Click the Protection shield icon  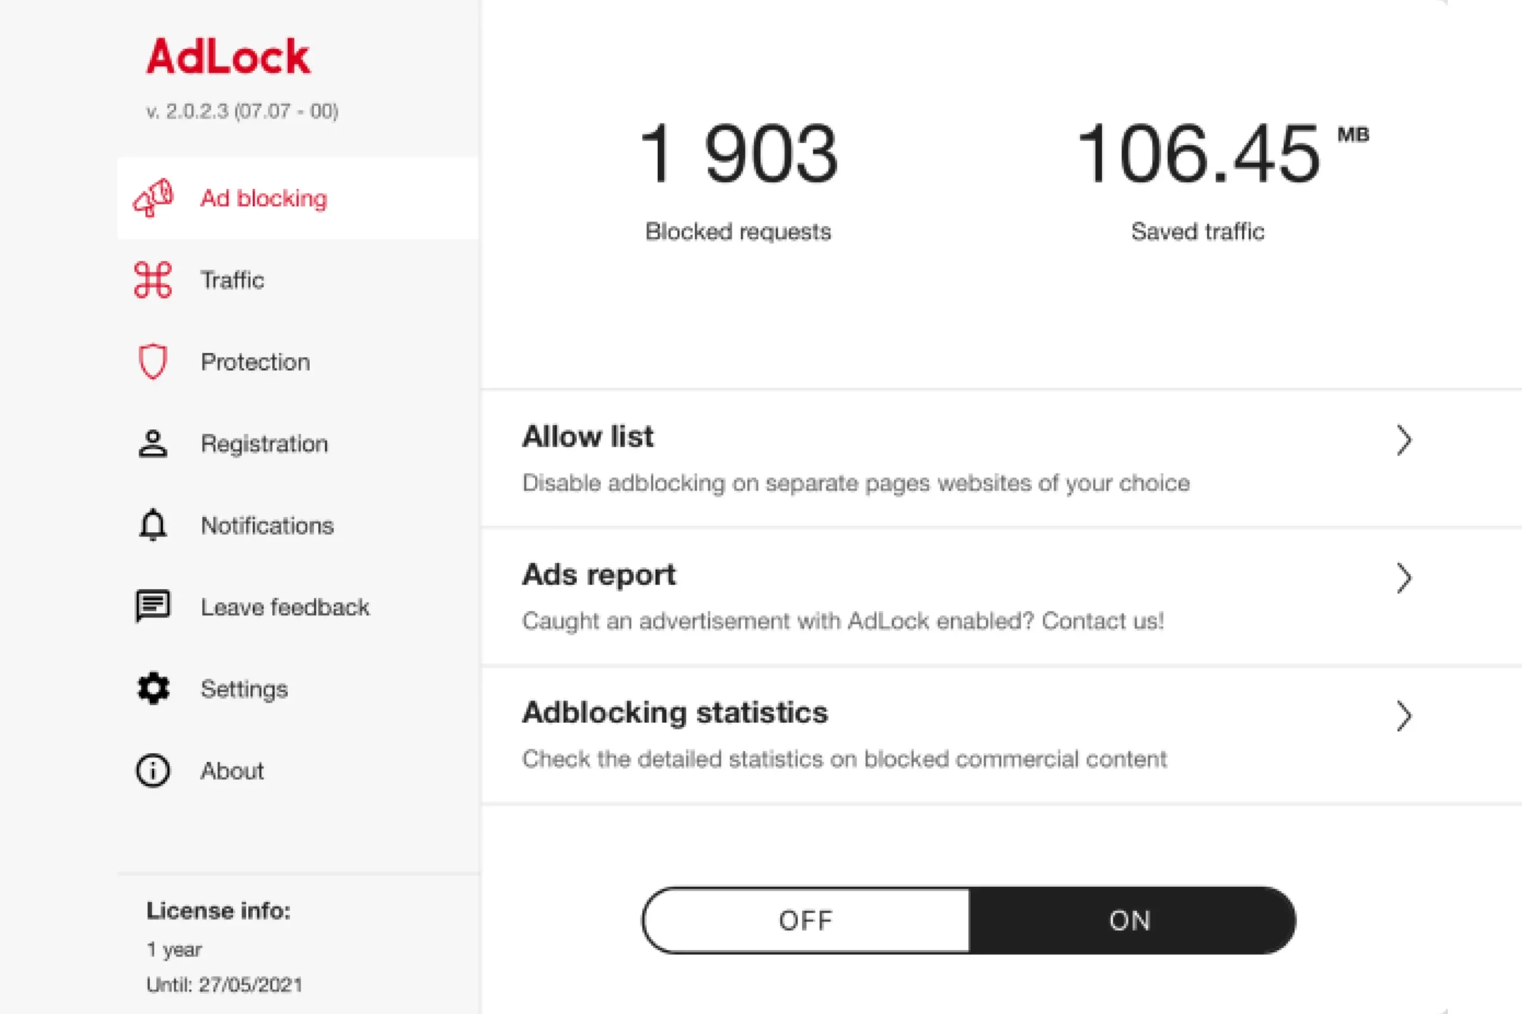pos(153,362)
